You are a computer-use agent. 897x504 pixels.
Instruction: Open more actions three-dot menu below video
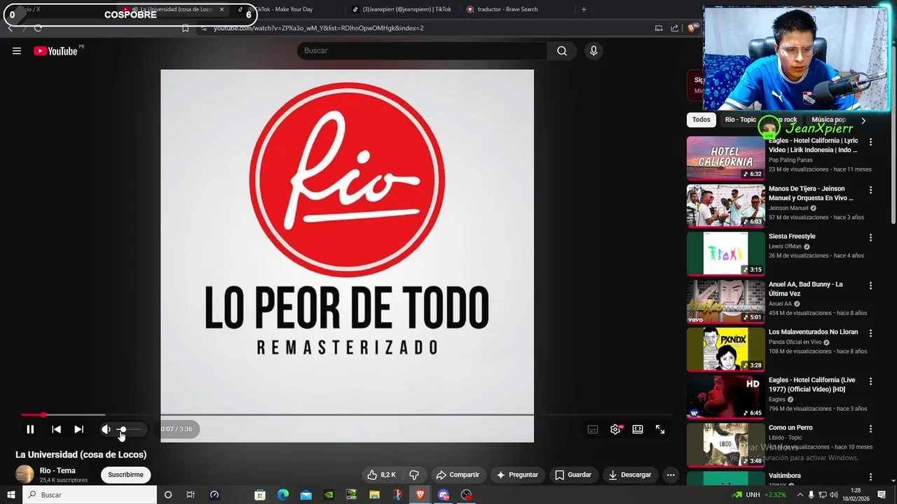click(x=671, y=475)
